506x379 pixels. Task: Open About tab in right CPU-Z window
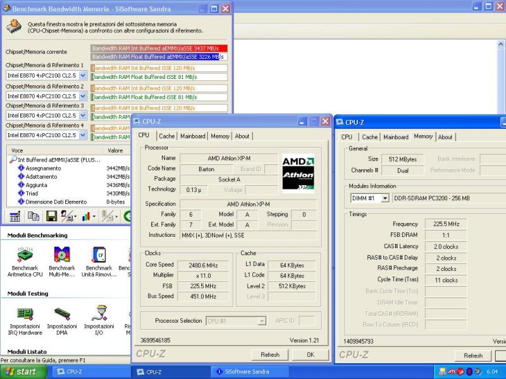445,137
